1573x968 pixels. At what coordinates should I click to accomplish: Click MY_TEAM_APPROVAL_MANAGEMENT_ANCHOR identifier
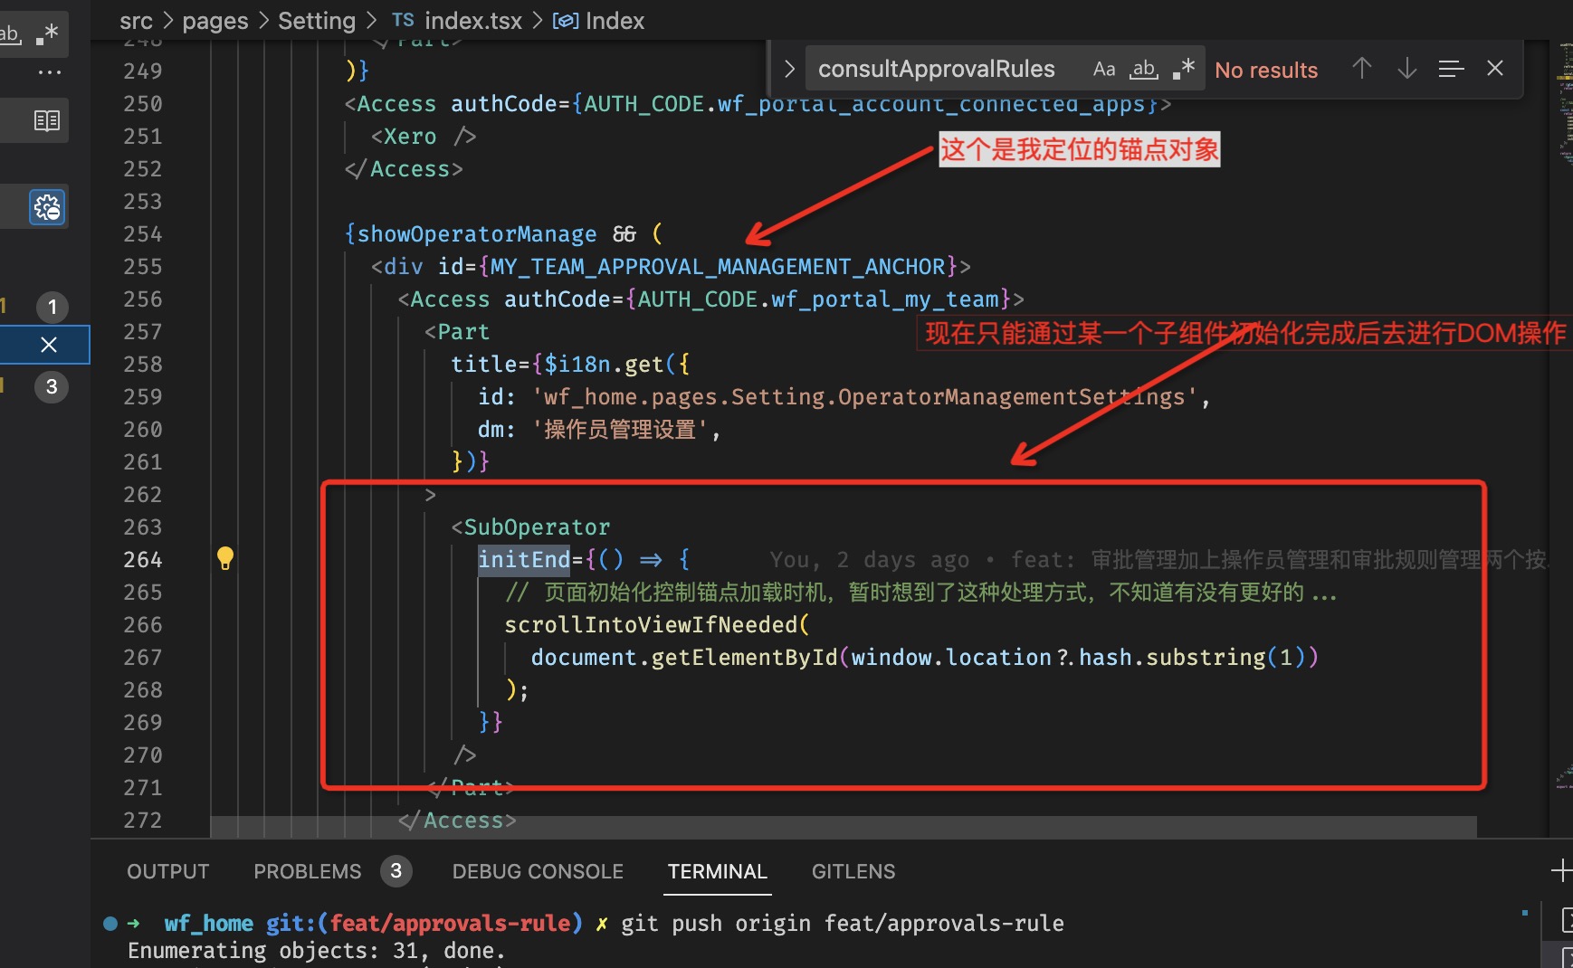point(718,267)
